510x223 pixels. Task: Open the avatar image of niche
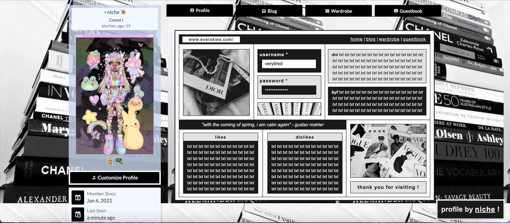pos(115,95)
